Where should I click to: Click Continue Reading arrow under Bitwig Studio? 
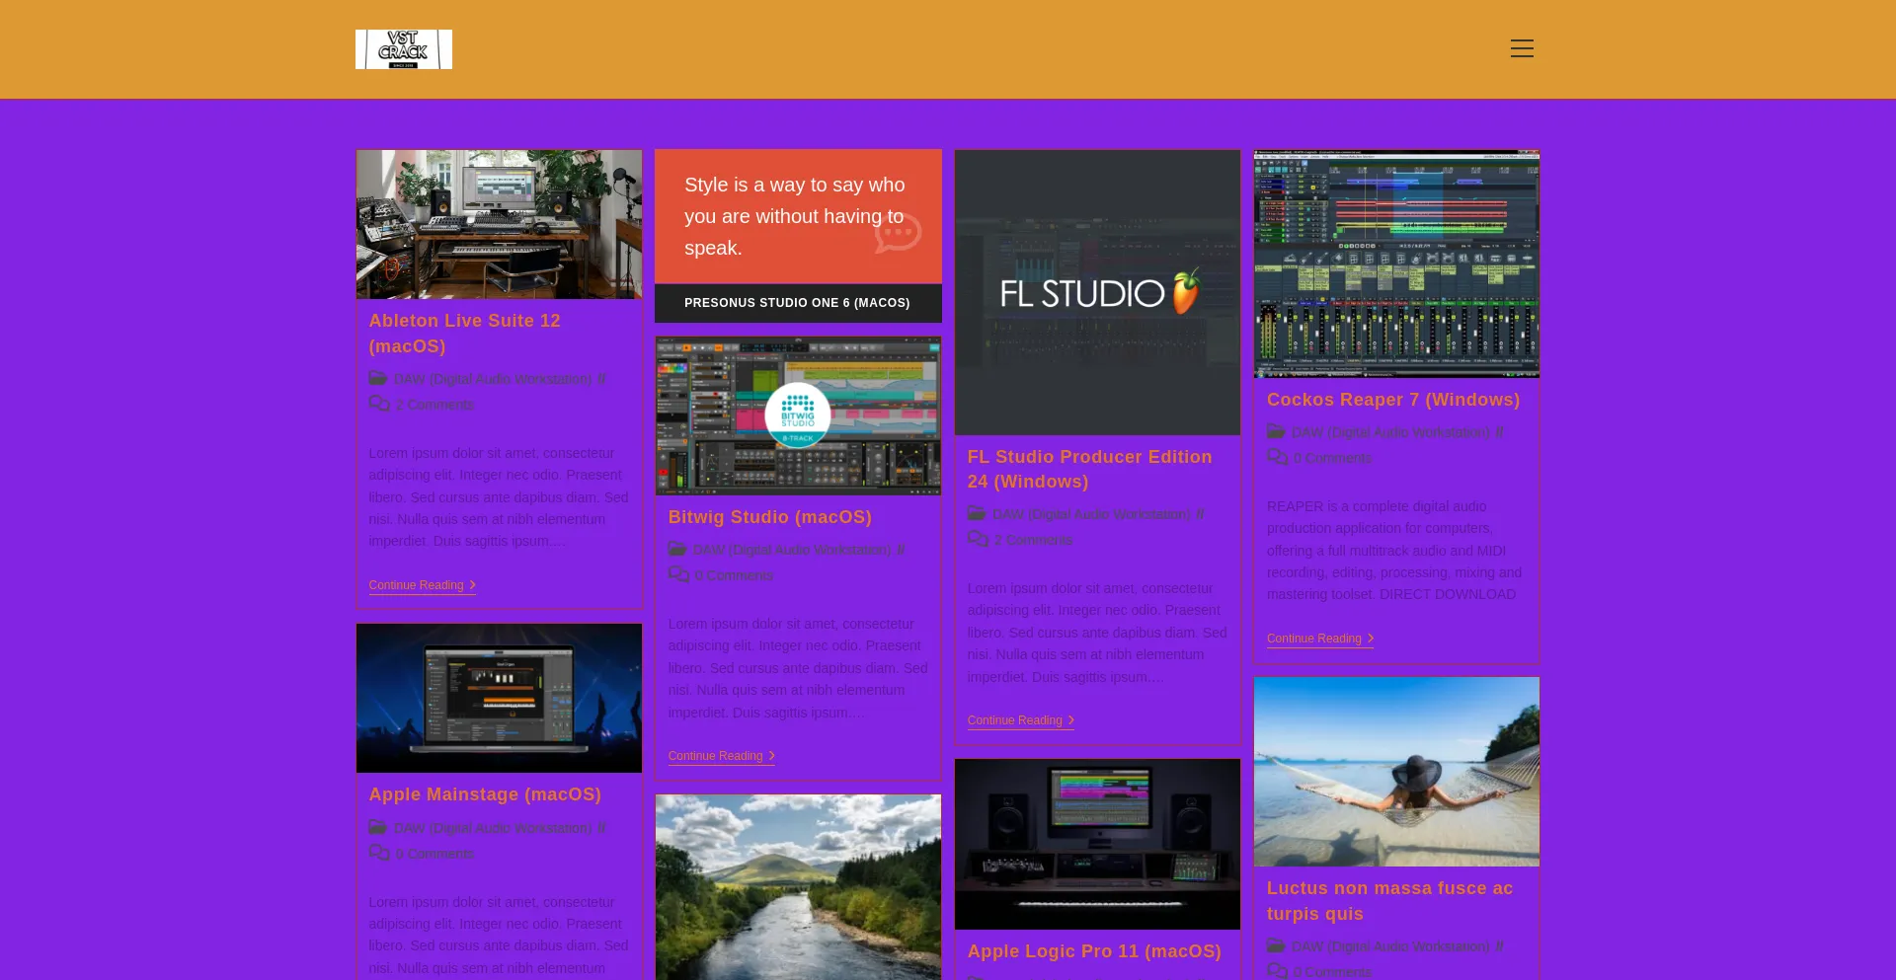coord(771,756)
